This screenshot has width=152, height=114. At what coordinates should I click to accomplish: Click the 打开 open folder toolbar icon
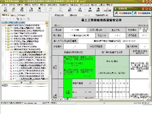pyautogui.click(x=14, y=9)
